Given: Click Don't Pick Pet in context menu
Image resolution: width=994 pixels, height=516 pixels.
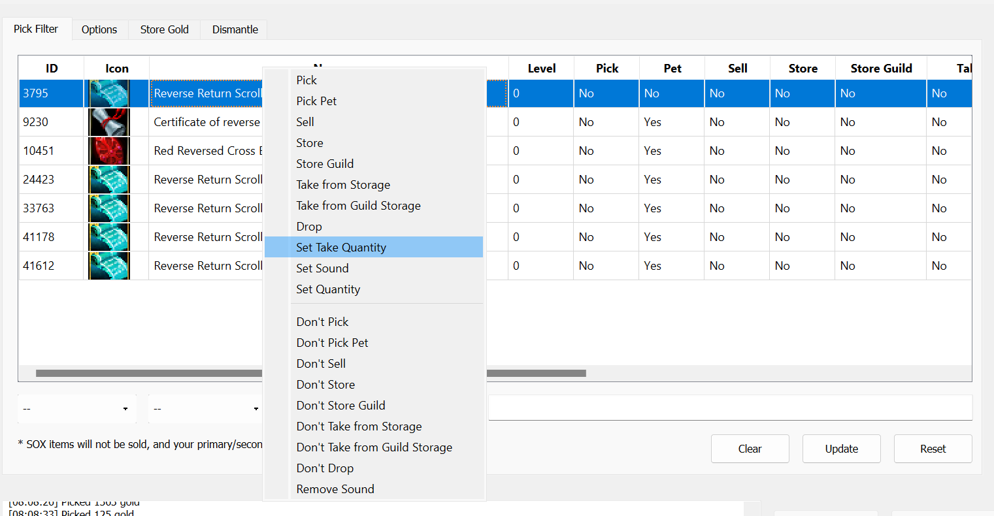Looking at the screenshot, I should [x=332, y=343].
